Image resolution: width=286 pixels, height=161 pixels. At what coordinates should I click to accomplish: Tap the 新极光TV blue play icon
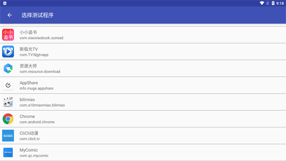(x=8, y=52)
